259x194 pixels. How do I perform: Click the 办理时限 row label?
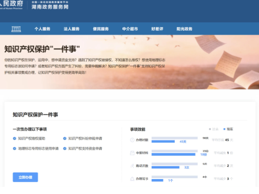coord(142,140)
